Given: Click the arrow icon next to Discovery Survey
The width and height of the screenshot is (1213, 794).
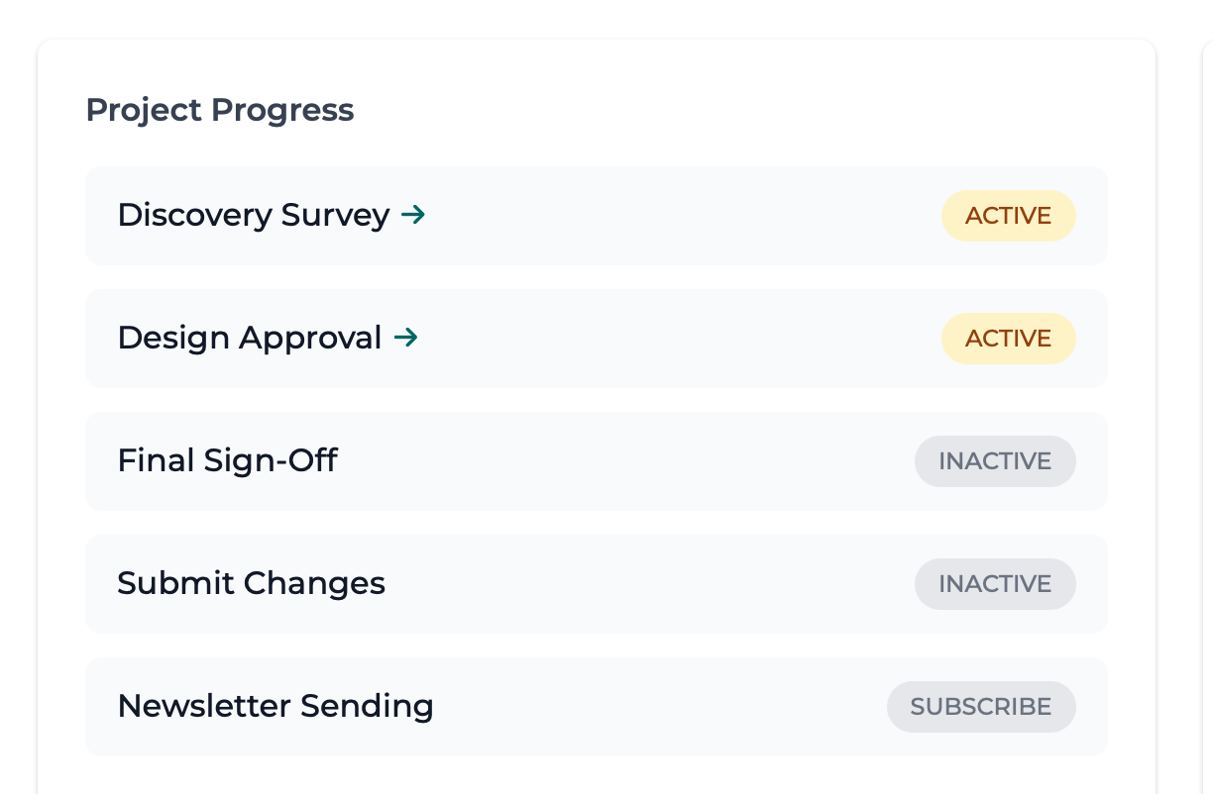Looking at the screenshot, I should pos(413,215).
